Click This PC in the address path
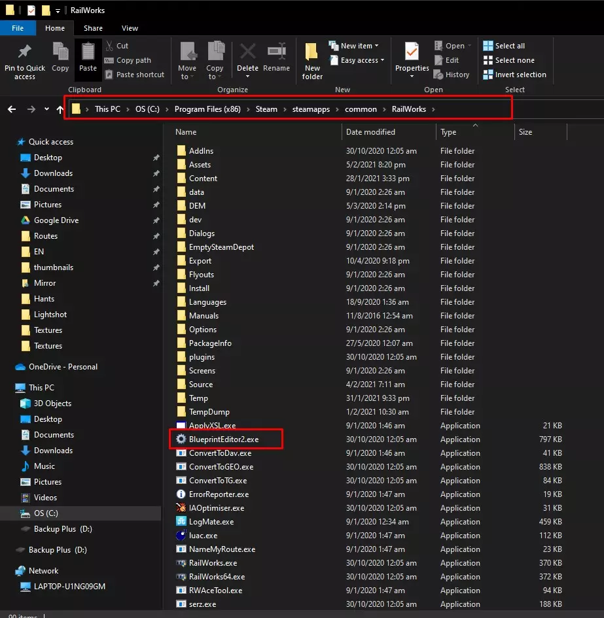This screenshot has width=604, height=618. coord(107,109)
